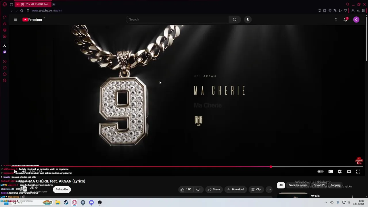Image resolution: width=368 pixels, height=207 pixels.
Task: Subscribe to the UZI channel
Action: click(62, 189)
